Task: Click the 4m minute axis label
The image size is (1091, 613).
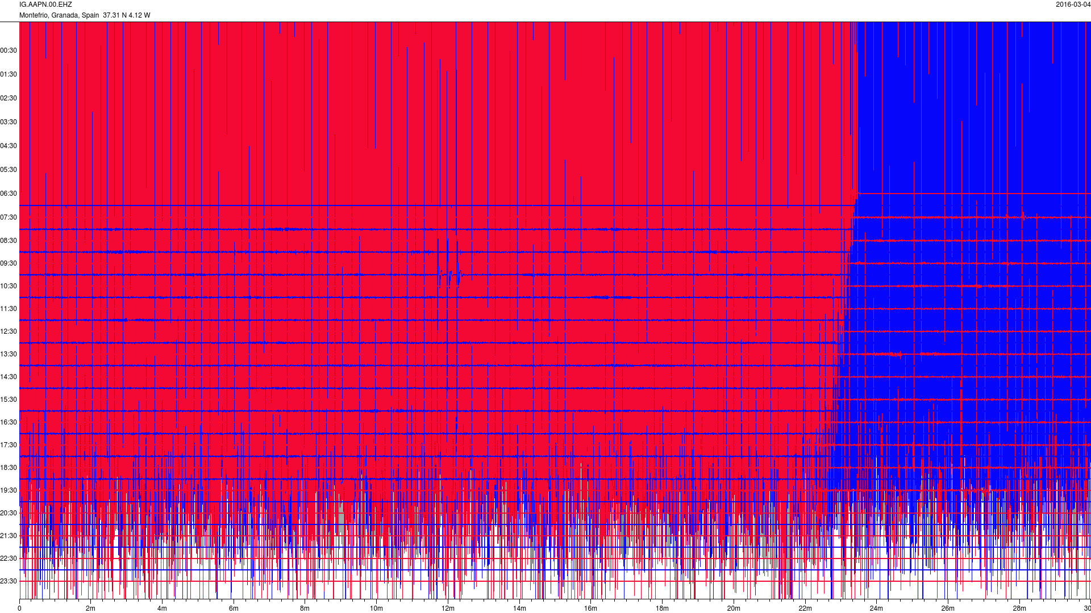Action: point(162,608)
